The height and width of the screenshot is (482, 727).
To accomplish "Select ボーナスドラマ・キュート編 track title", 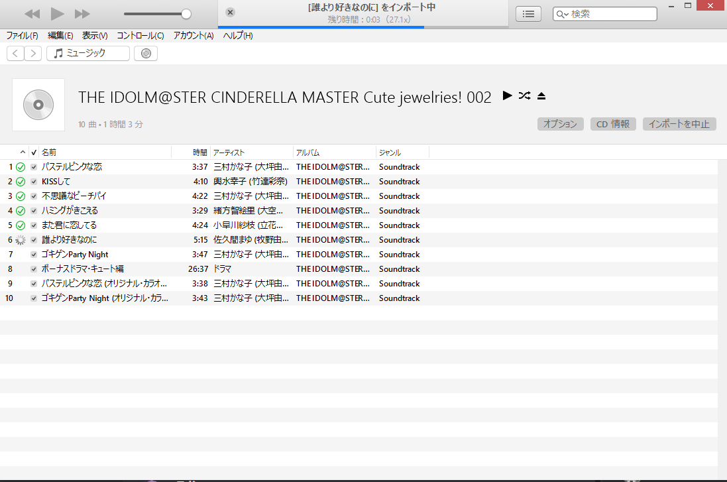I will pos(83,269).
